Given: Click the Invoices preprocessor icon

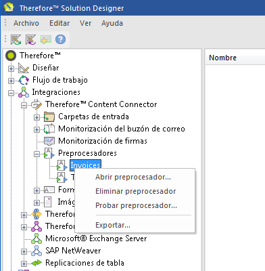Looking at the screenshot, I should pos(62,165).
